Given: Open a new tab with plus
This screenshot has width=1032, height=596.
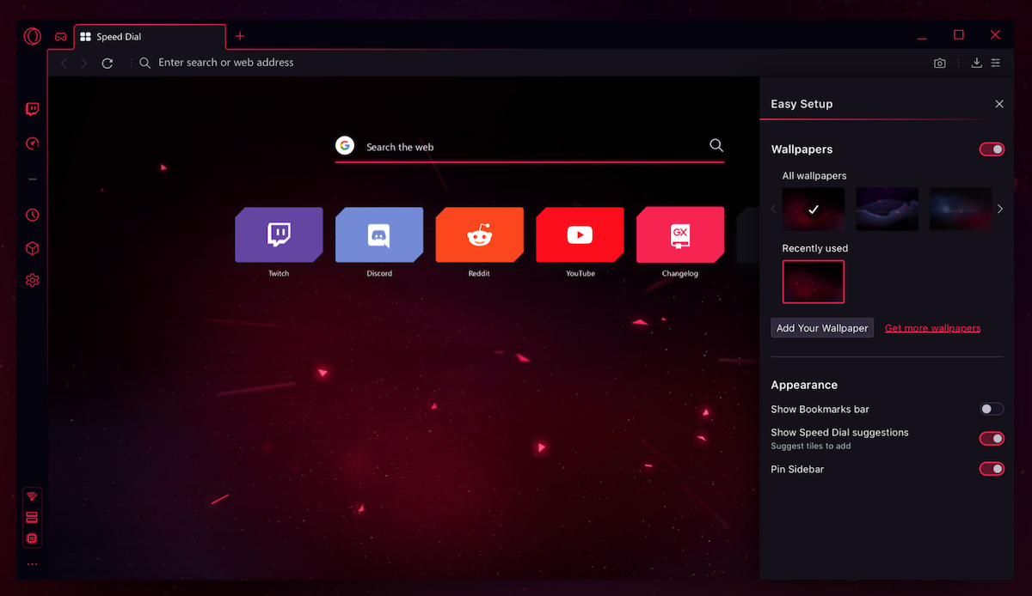Looking at the screenshot, I should tap(240, 36).
